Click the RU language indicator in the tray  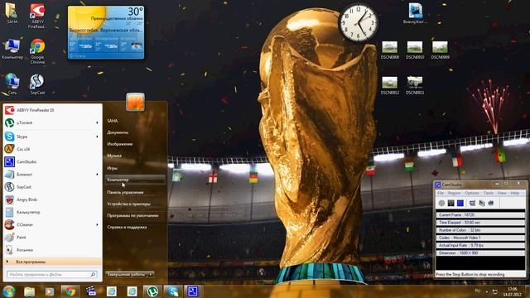pos(478,291)
